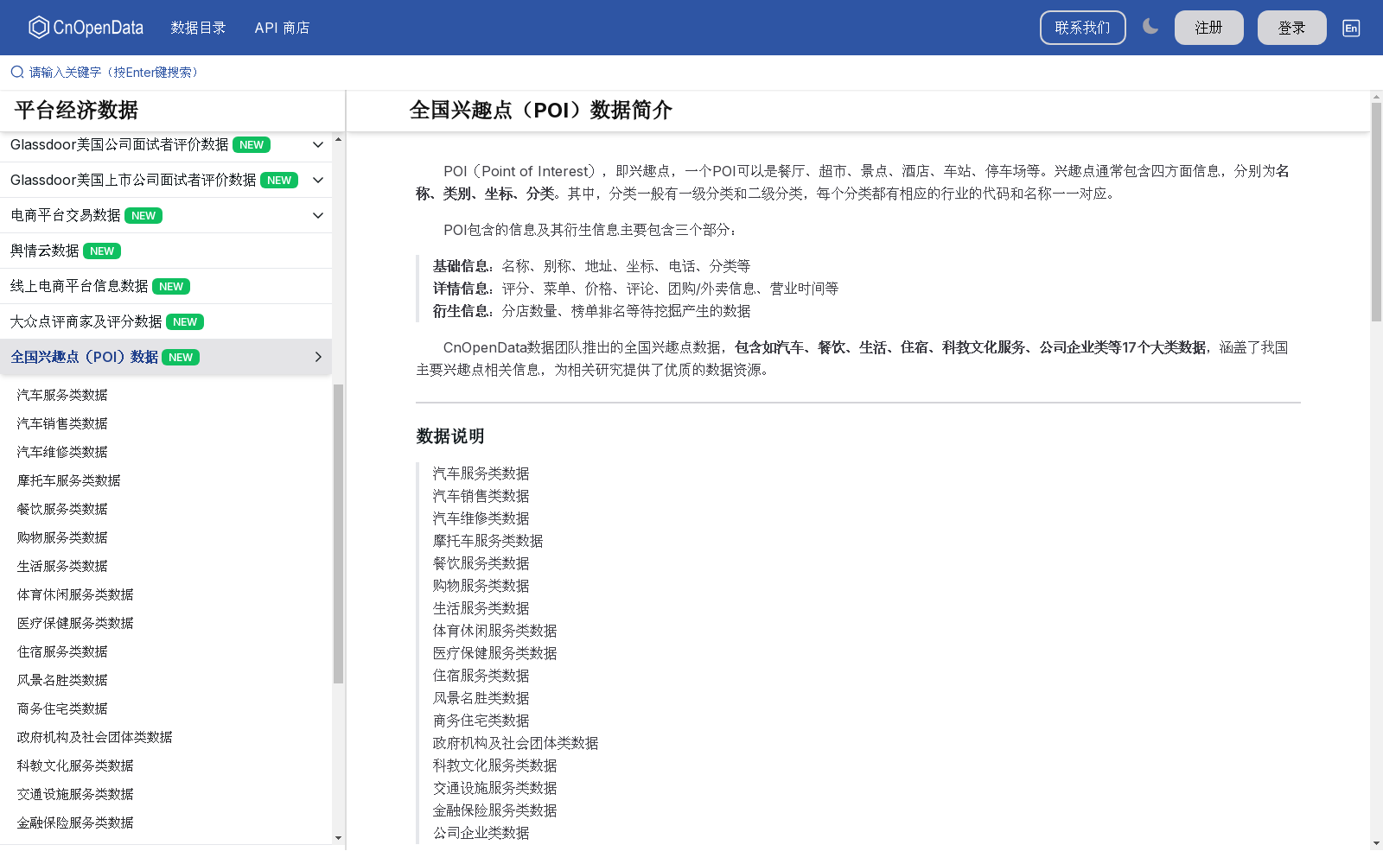Collapse 全国兴趣点（POI）数据 chevron
1383x864 pixels.
tap(318, 357)
